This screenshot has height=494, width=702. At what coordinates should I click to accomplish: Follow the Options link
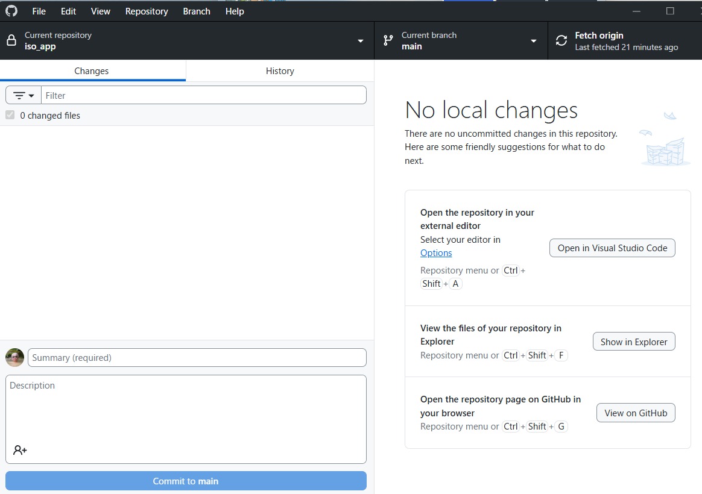click(x=436, y=253)
